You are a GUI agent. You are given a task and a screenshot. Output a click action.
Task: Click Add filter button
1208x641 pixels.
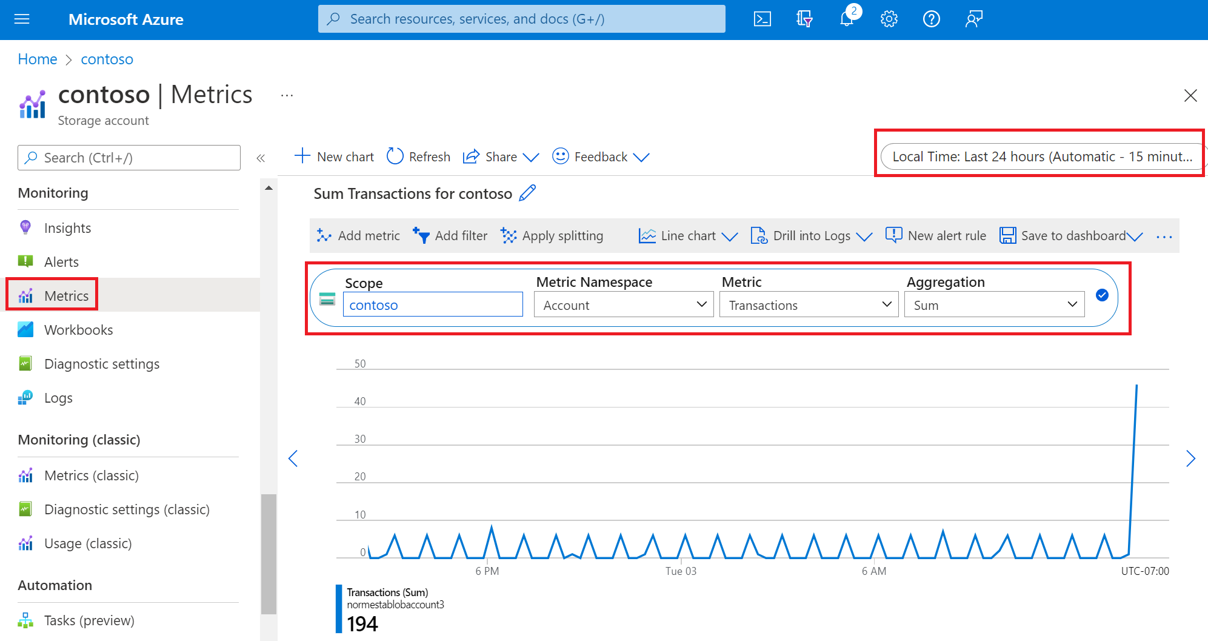click(450, 236)
